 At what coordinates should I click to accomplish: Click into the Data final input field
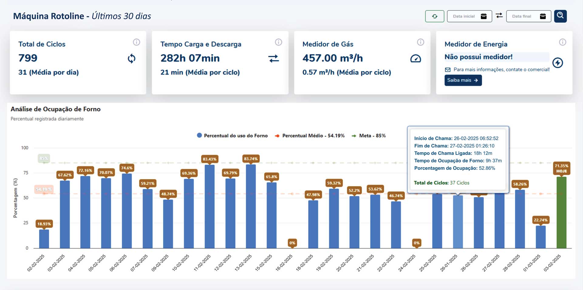click(x=528, y=16)
